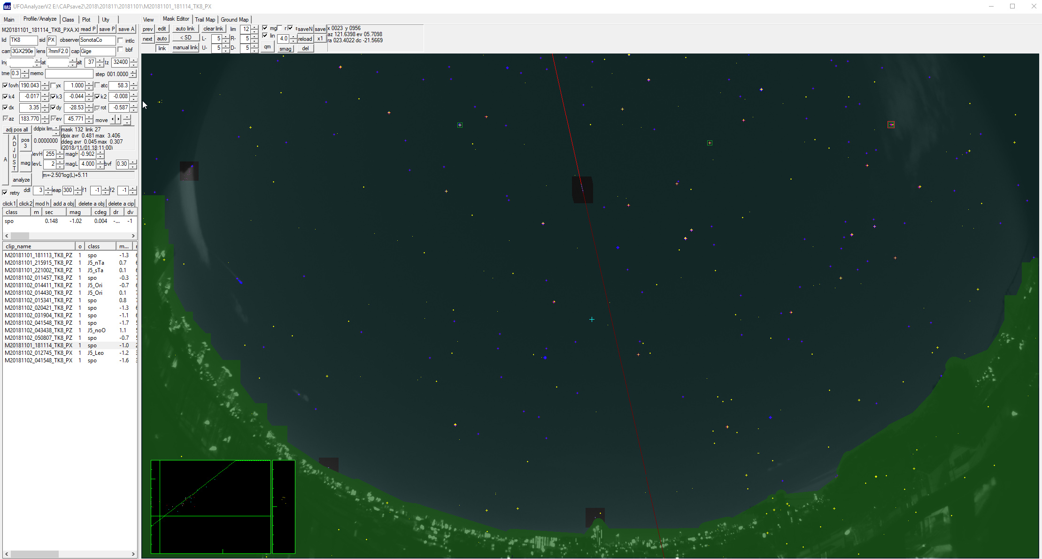This screenshot has height=559, width=1042.
Task: Click the move left arrow button
Action: 112,120
